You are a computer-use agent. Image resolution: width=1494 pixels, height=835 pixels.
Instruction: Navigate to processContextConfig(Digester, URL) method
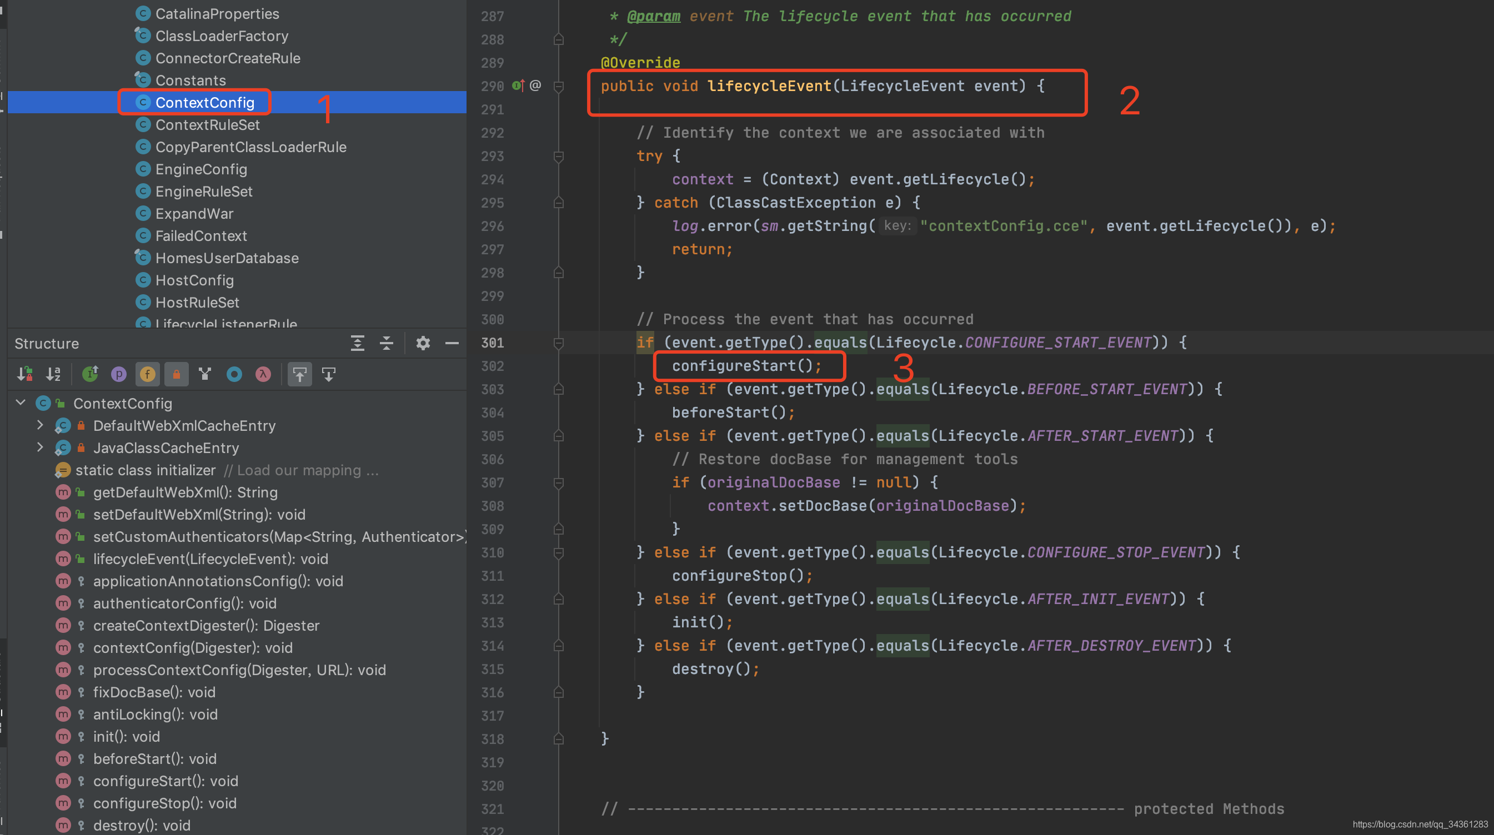[239, 670]
